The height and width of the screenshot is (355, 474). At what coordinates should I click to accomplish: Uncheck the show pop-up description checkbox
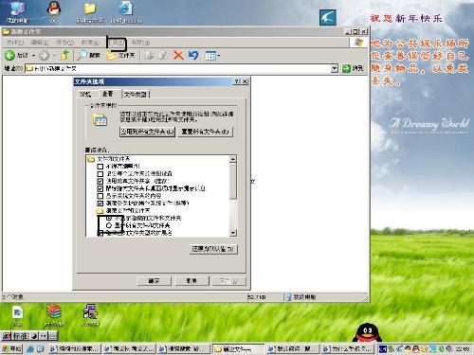coord(100,188)
